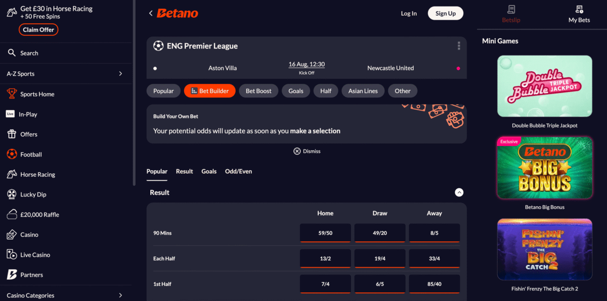Switch to the Goals sub-tab
Screen dimensions: 607x301
tap(209, 171)
